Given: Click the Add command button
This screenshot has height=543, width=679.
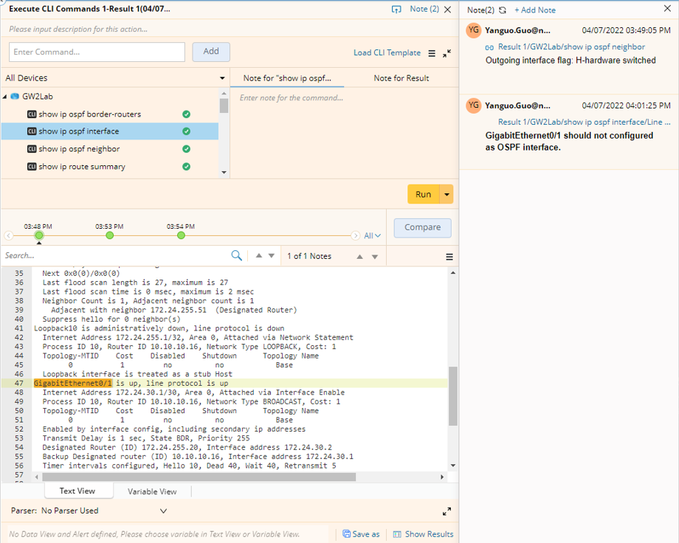Looking at the screenshot, I should [x=211, y=52].
